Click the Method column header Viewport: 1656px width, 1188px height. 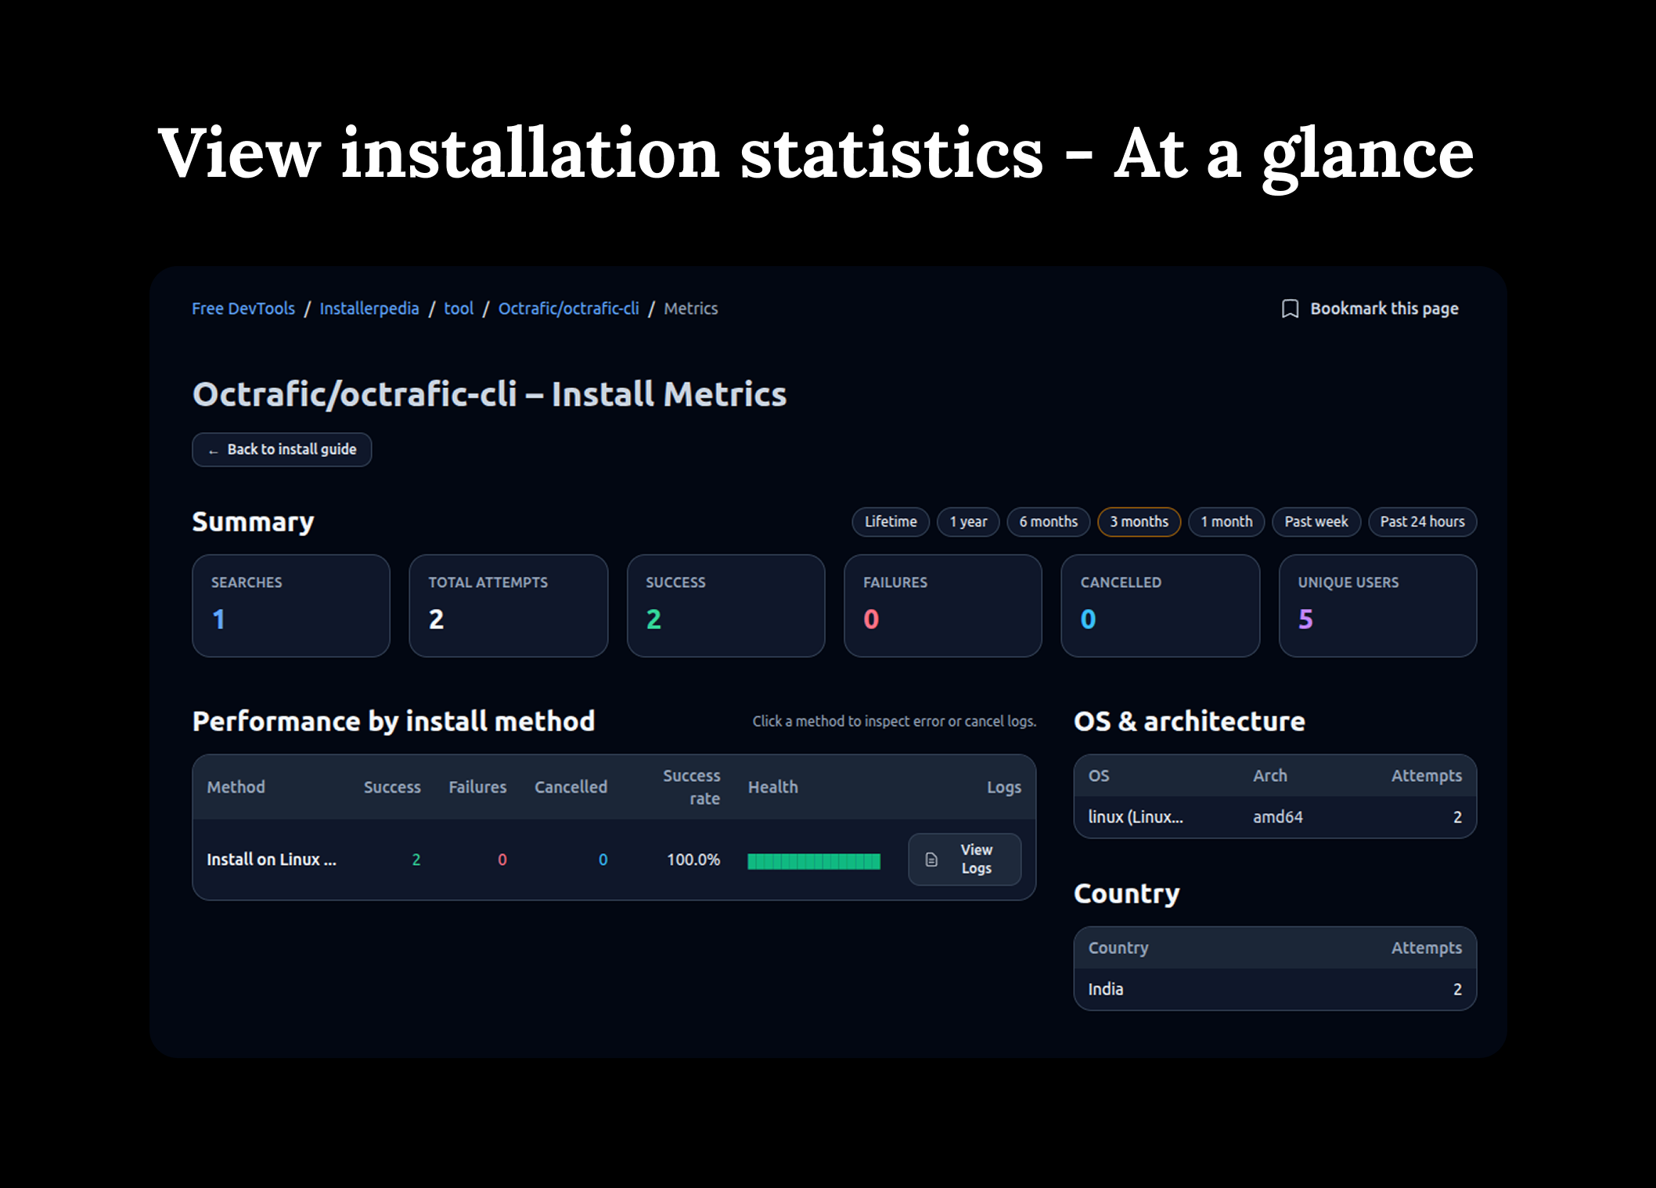[x=236, y=787]
